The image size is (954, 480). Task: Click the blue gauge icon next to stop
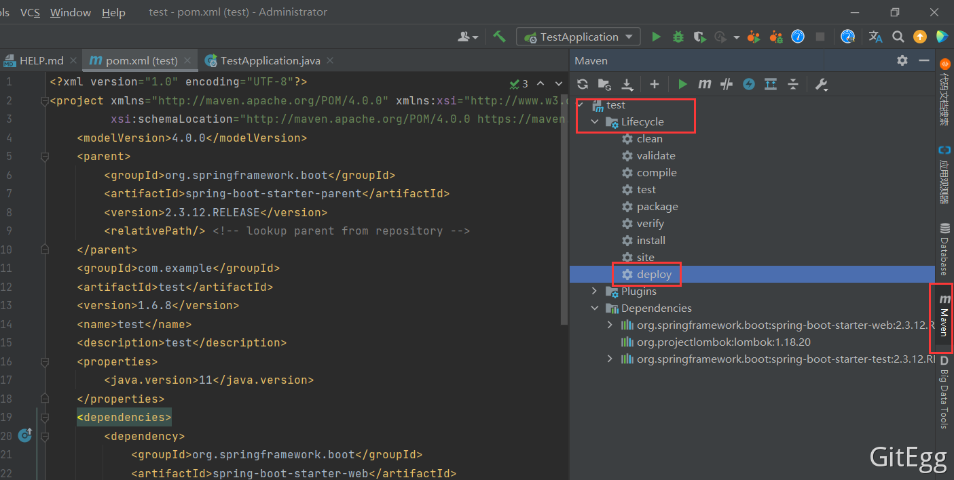point(798,37)
